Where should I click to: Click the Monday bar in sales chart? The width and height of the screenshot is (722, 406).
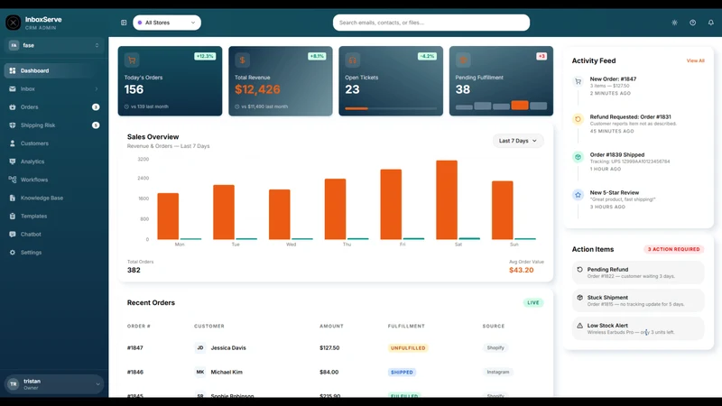(168, 217)
